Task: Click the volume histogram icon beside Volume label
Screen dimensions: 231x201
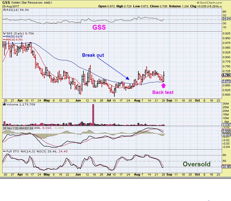Action: [x=4, y=104]
